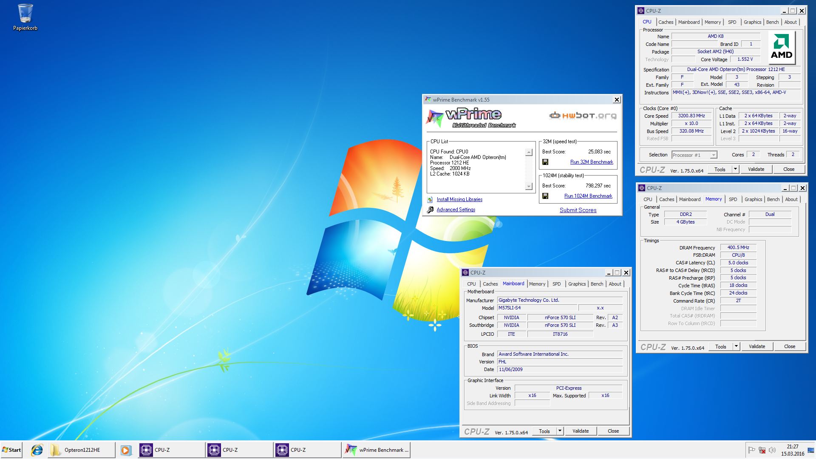The height and width of the screenshot is (459, 816).
Task: Click the wPrime logo icon
Action: (x=435, y=118)
